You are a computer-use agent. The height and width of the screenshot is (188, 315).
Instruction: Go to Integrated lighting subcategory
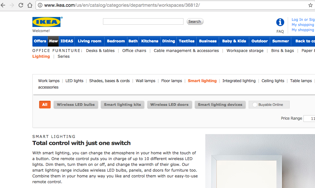point(239,81)
